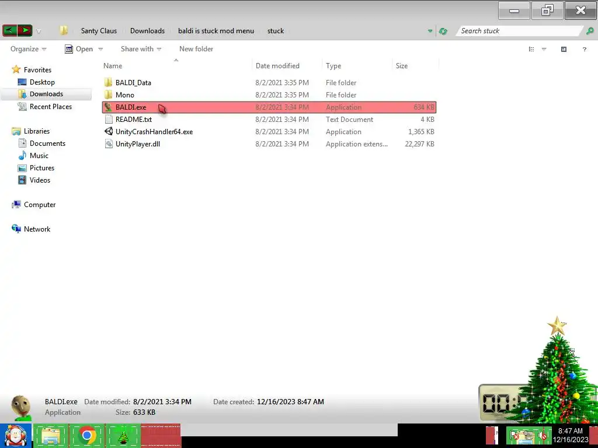Open the Organize menu
Viewport: 598px width, 448px height.
[28, 49]
